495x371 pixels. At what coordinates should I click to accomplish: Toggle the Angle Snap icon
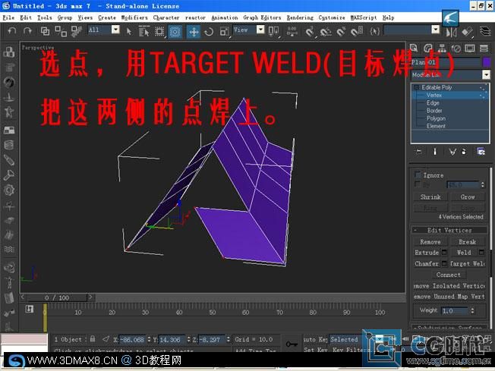(x=326, y=31)
